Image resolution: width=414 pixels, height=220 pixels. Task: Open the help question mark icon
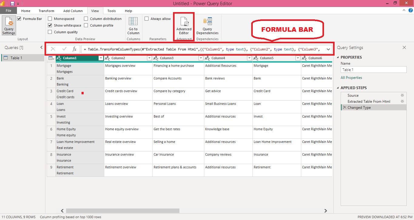(410, 11)
